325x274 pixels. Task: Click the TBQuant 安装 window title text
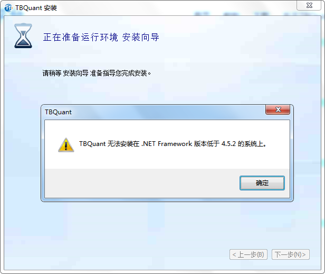coord(36,8)
